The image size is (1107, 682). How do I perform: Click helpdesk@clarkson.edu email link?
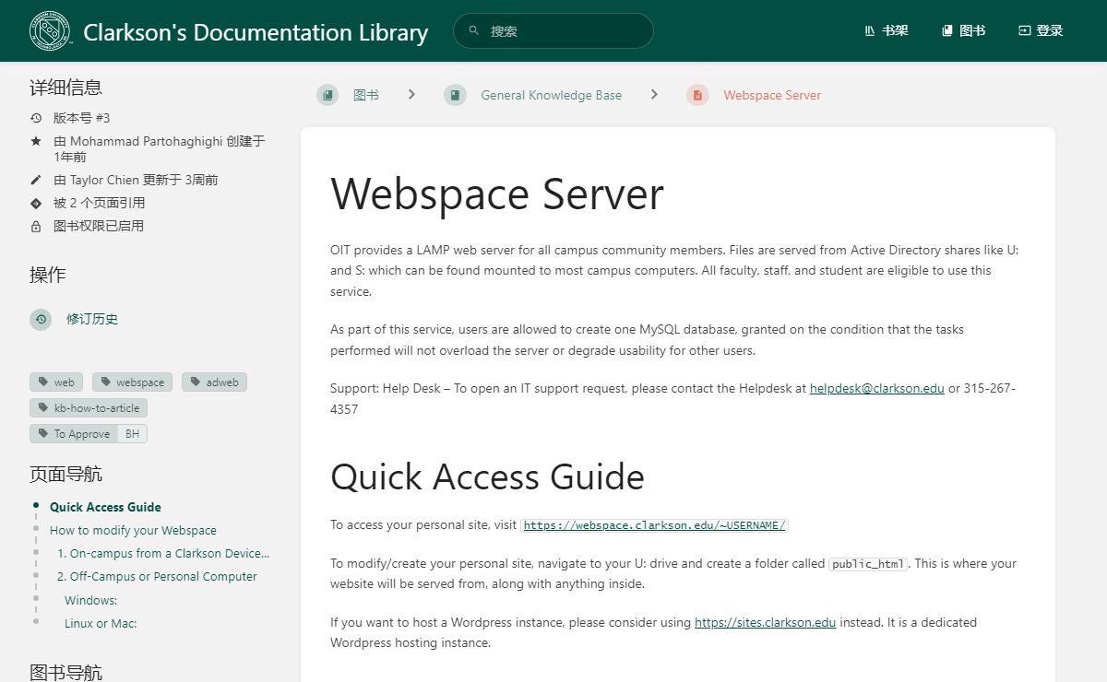(877, 388)
